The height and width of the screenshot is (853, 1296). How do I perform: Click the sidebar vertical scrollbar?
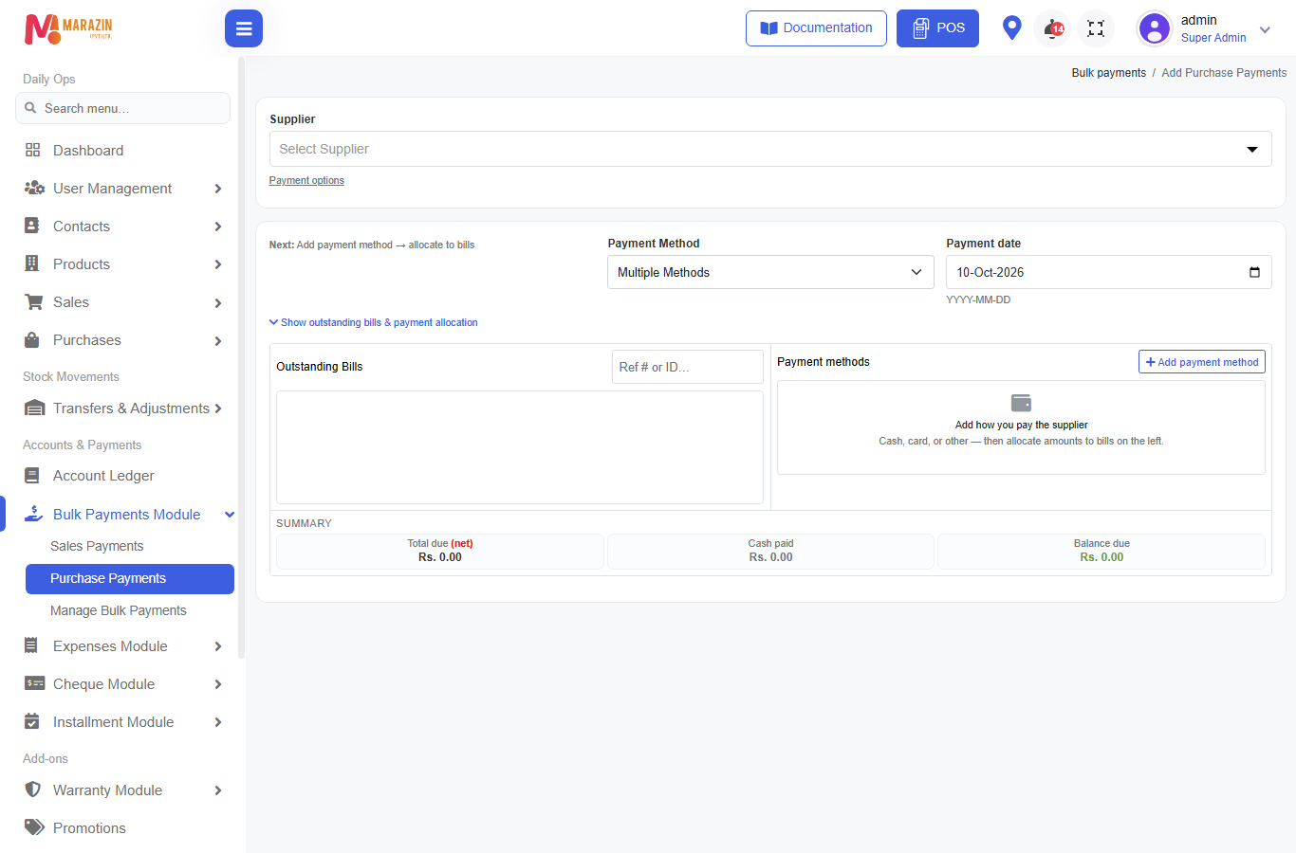click(241, 358)
